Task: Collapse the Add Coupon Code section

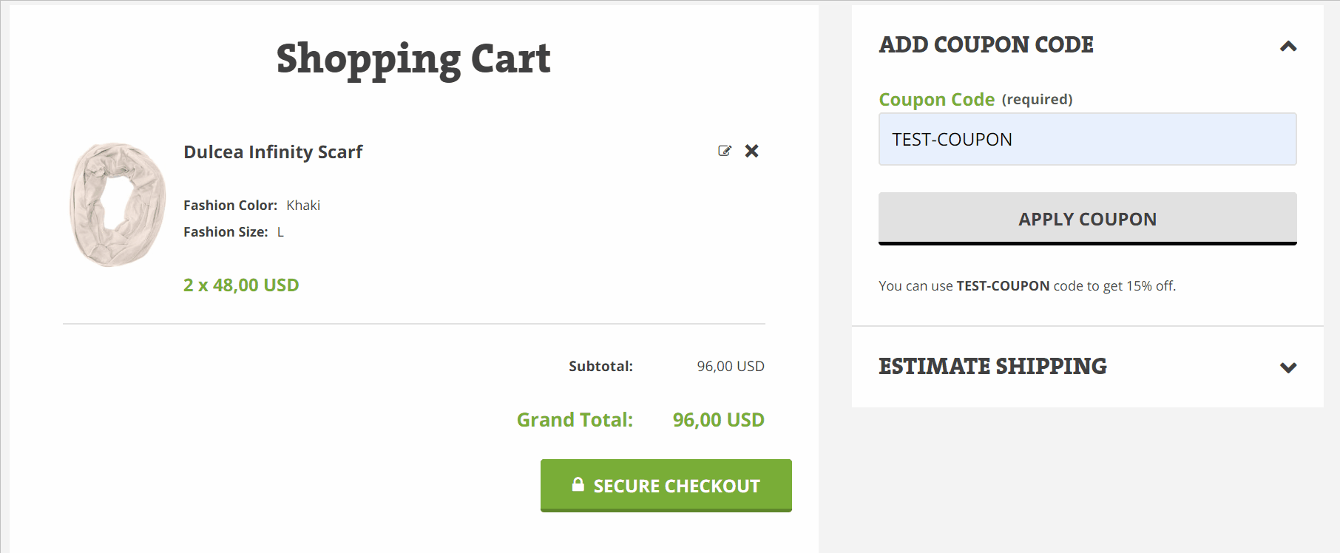Action: pos(1288,46)
